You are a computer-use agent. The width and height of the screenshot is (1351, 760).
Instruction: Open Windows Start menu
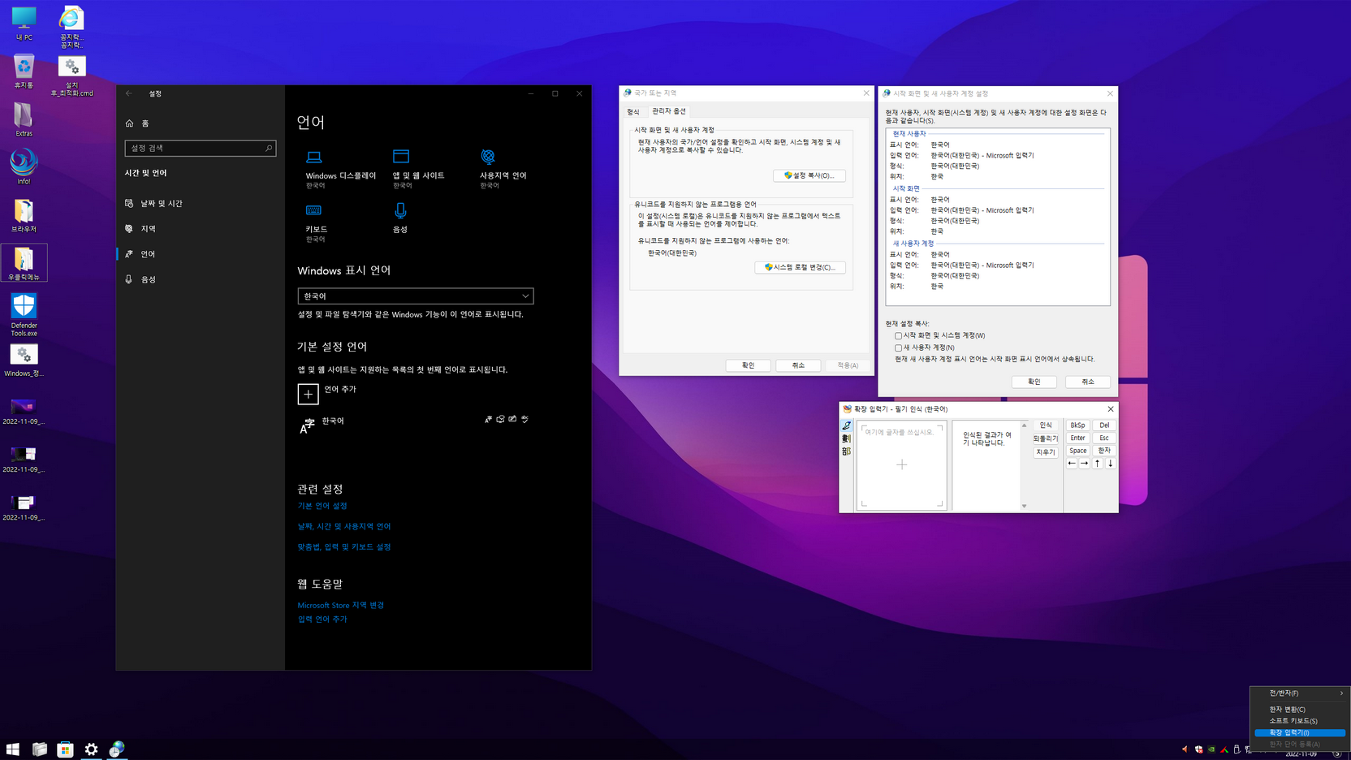coord(13,749)
